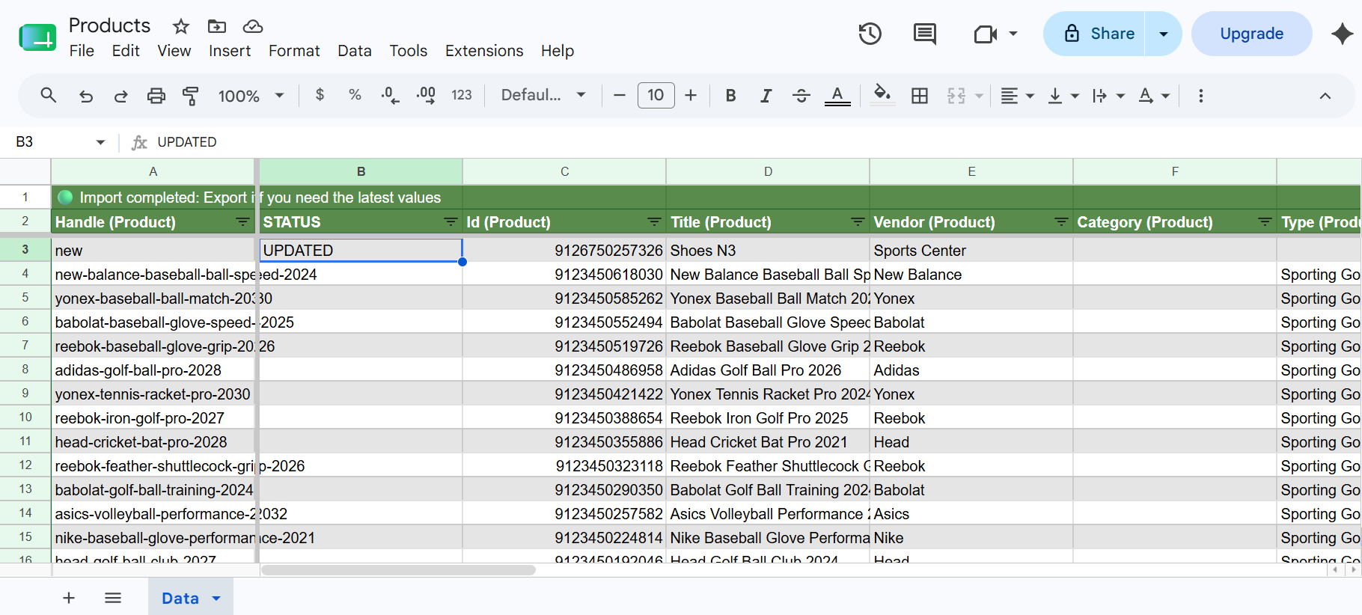The image size is (1362, 615).
Task: Click the move to folder icon
Action: pyautogui.click(x=217, y=27)
